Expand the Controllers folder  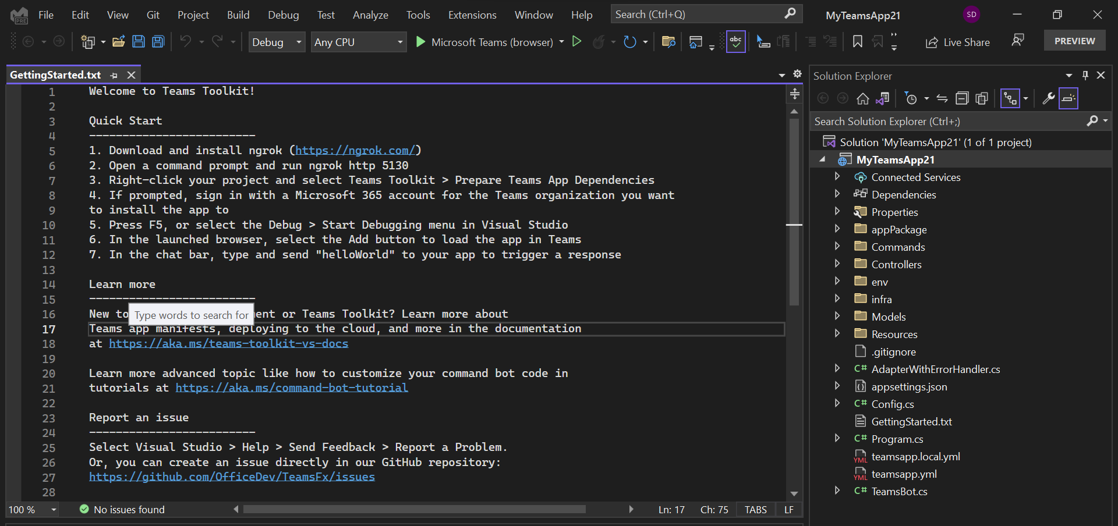[837, 264]
